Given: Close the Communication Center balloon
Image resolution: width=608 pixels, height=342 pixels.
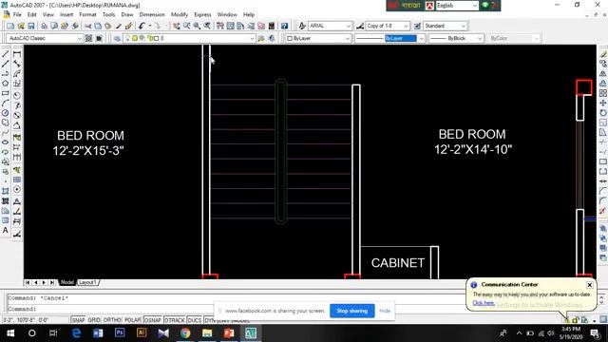Looking at the screenshot, I should (x=589, y=285).
